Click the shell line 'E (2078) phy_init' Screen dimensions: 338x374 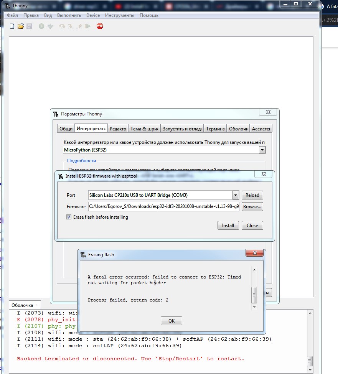coord(46,320)
